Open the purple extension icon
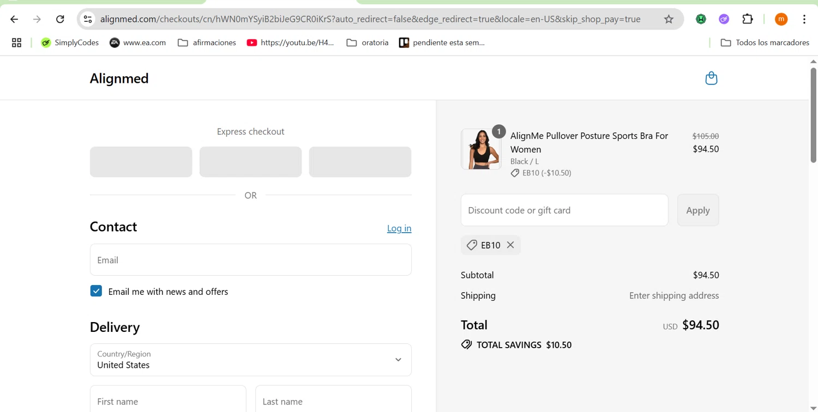 pos(724,19)
